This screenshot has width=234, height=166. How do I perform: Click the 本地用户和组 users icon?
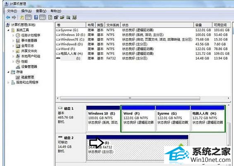click(x=18, y=56)
